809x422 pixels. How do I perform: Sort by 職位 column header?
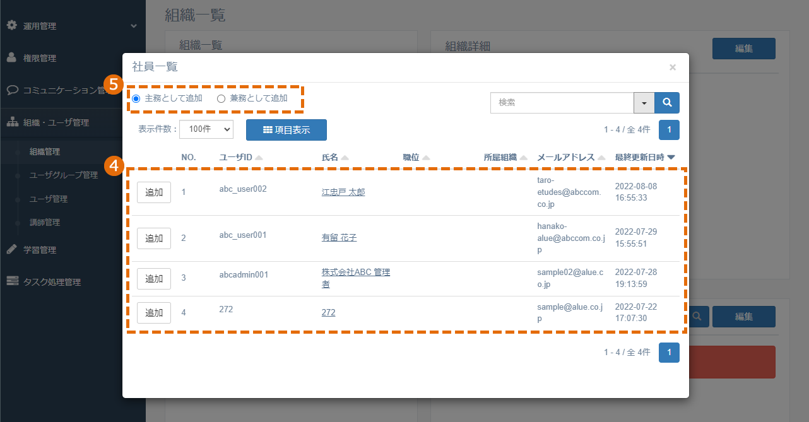[416, 157]
